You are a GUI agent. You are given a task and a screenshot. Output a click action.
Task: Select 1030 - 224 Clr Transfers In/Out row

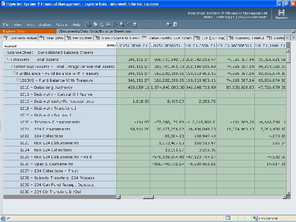(60, 192)
